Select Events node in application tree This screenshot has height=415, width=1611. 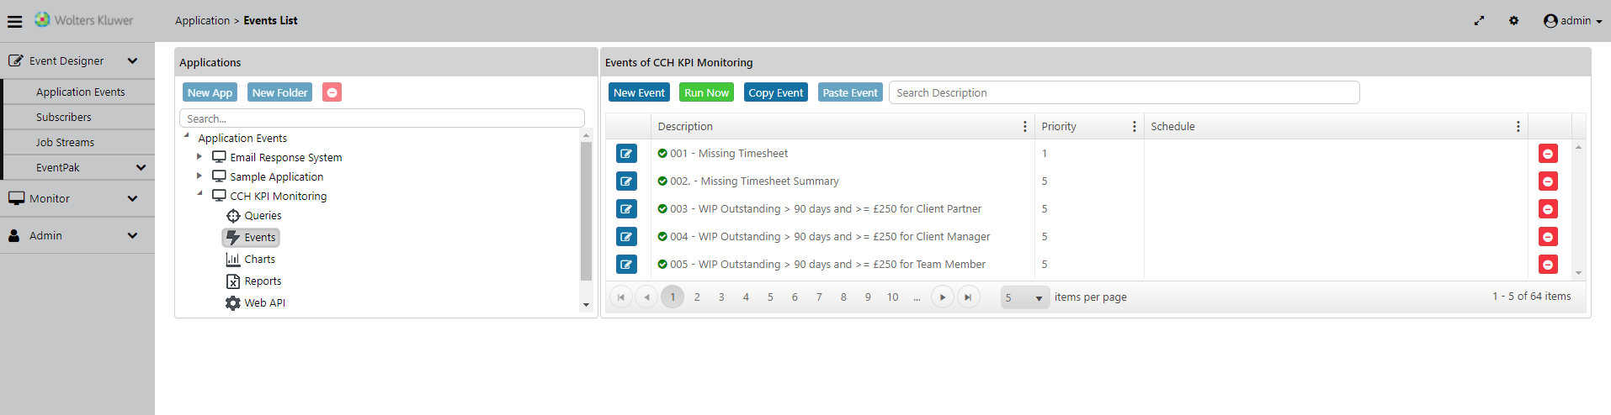[251, 238]
